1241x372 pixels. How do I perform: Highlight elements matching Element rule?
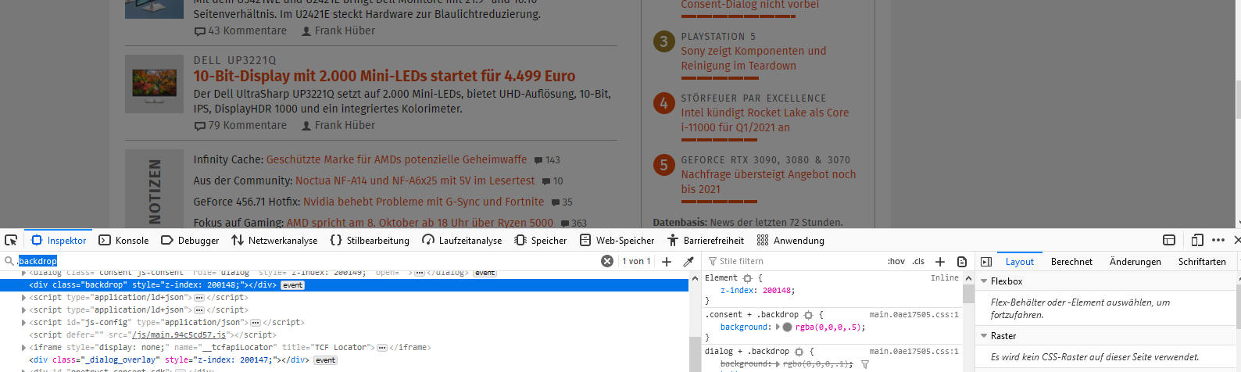[x=747, y=278]
